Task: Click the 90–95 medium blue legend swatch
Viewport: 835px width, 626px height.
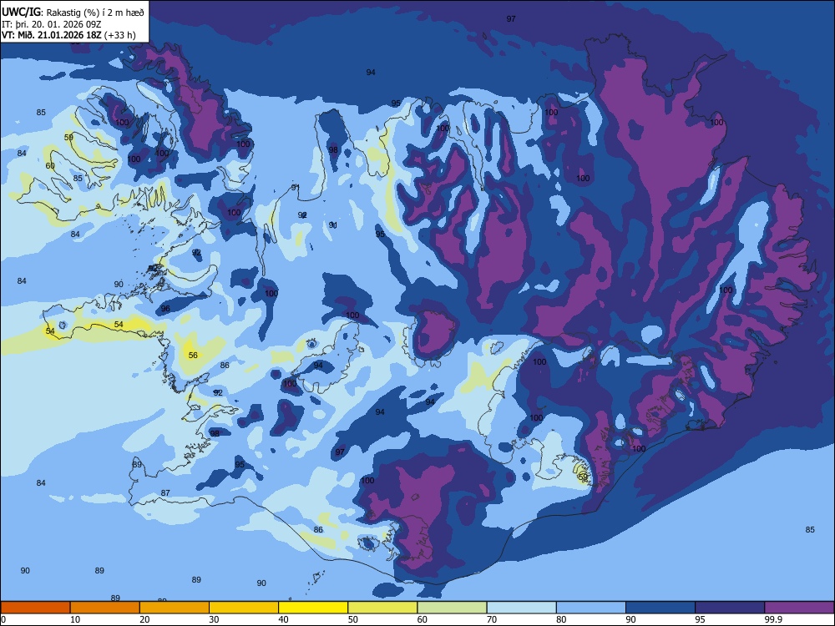Action: coord(660,608)
